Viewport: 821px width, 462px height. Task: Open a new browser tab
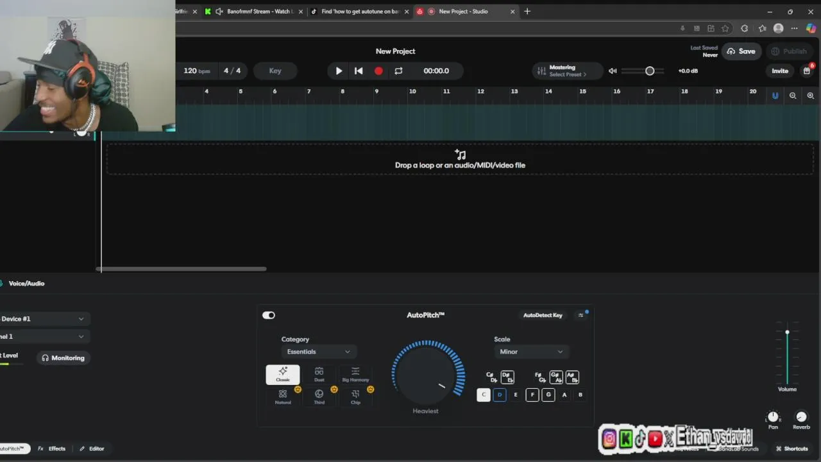tap(527, 12)
